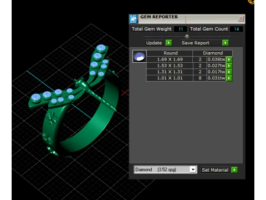Click the 0.031tw weight cell
Viewport: 266px width, 200px height.
pyautogui.click(x=216, y=78)
